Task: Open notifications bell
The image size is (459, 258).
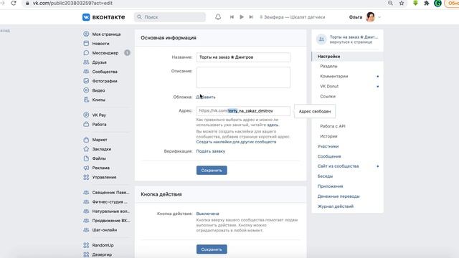Action: [218, 17]
